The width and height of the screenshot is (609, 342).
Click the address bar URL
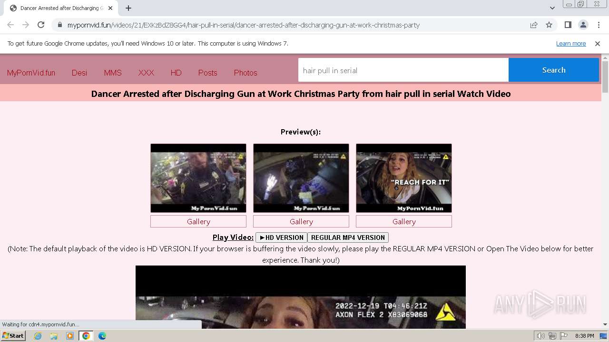pos(243,25)
